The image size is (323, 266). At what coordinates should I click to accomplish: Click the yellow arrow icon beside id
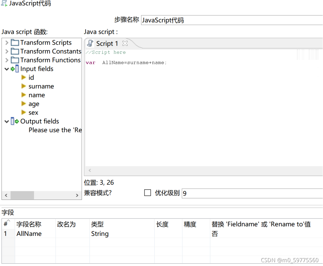[x=24, y=77]
